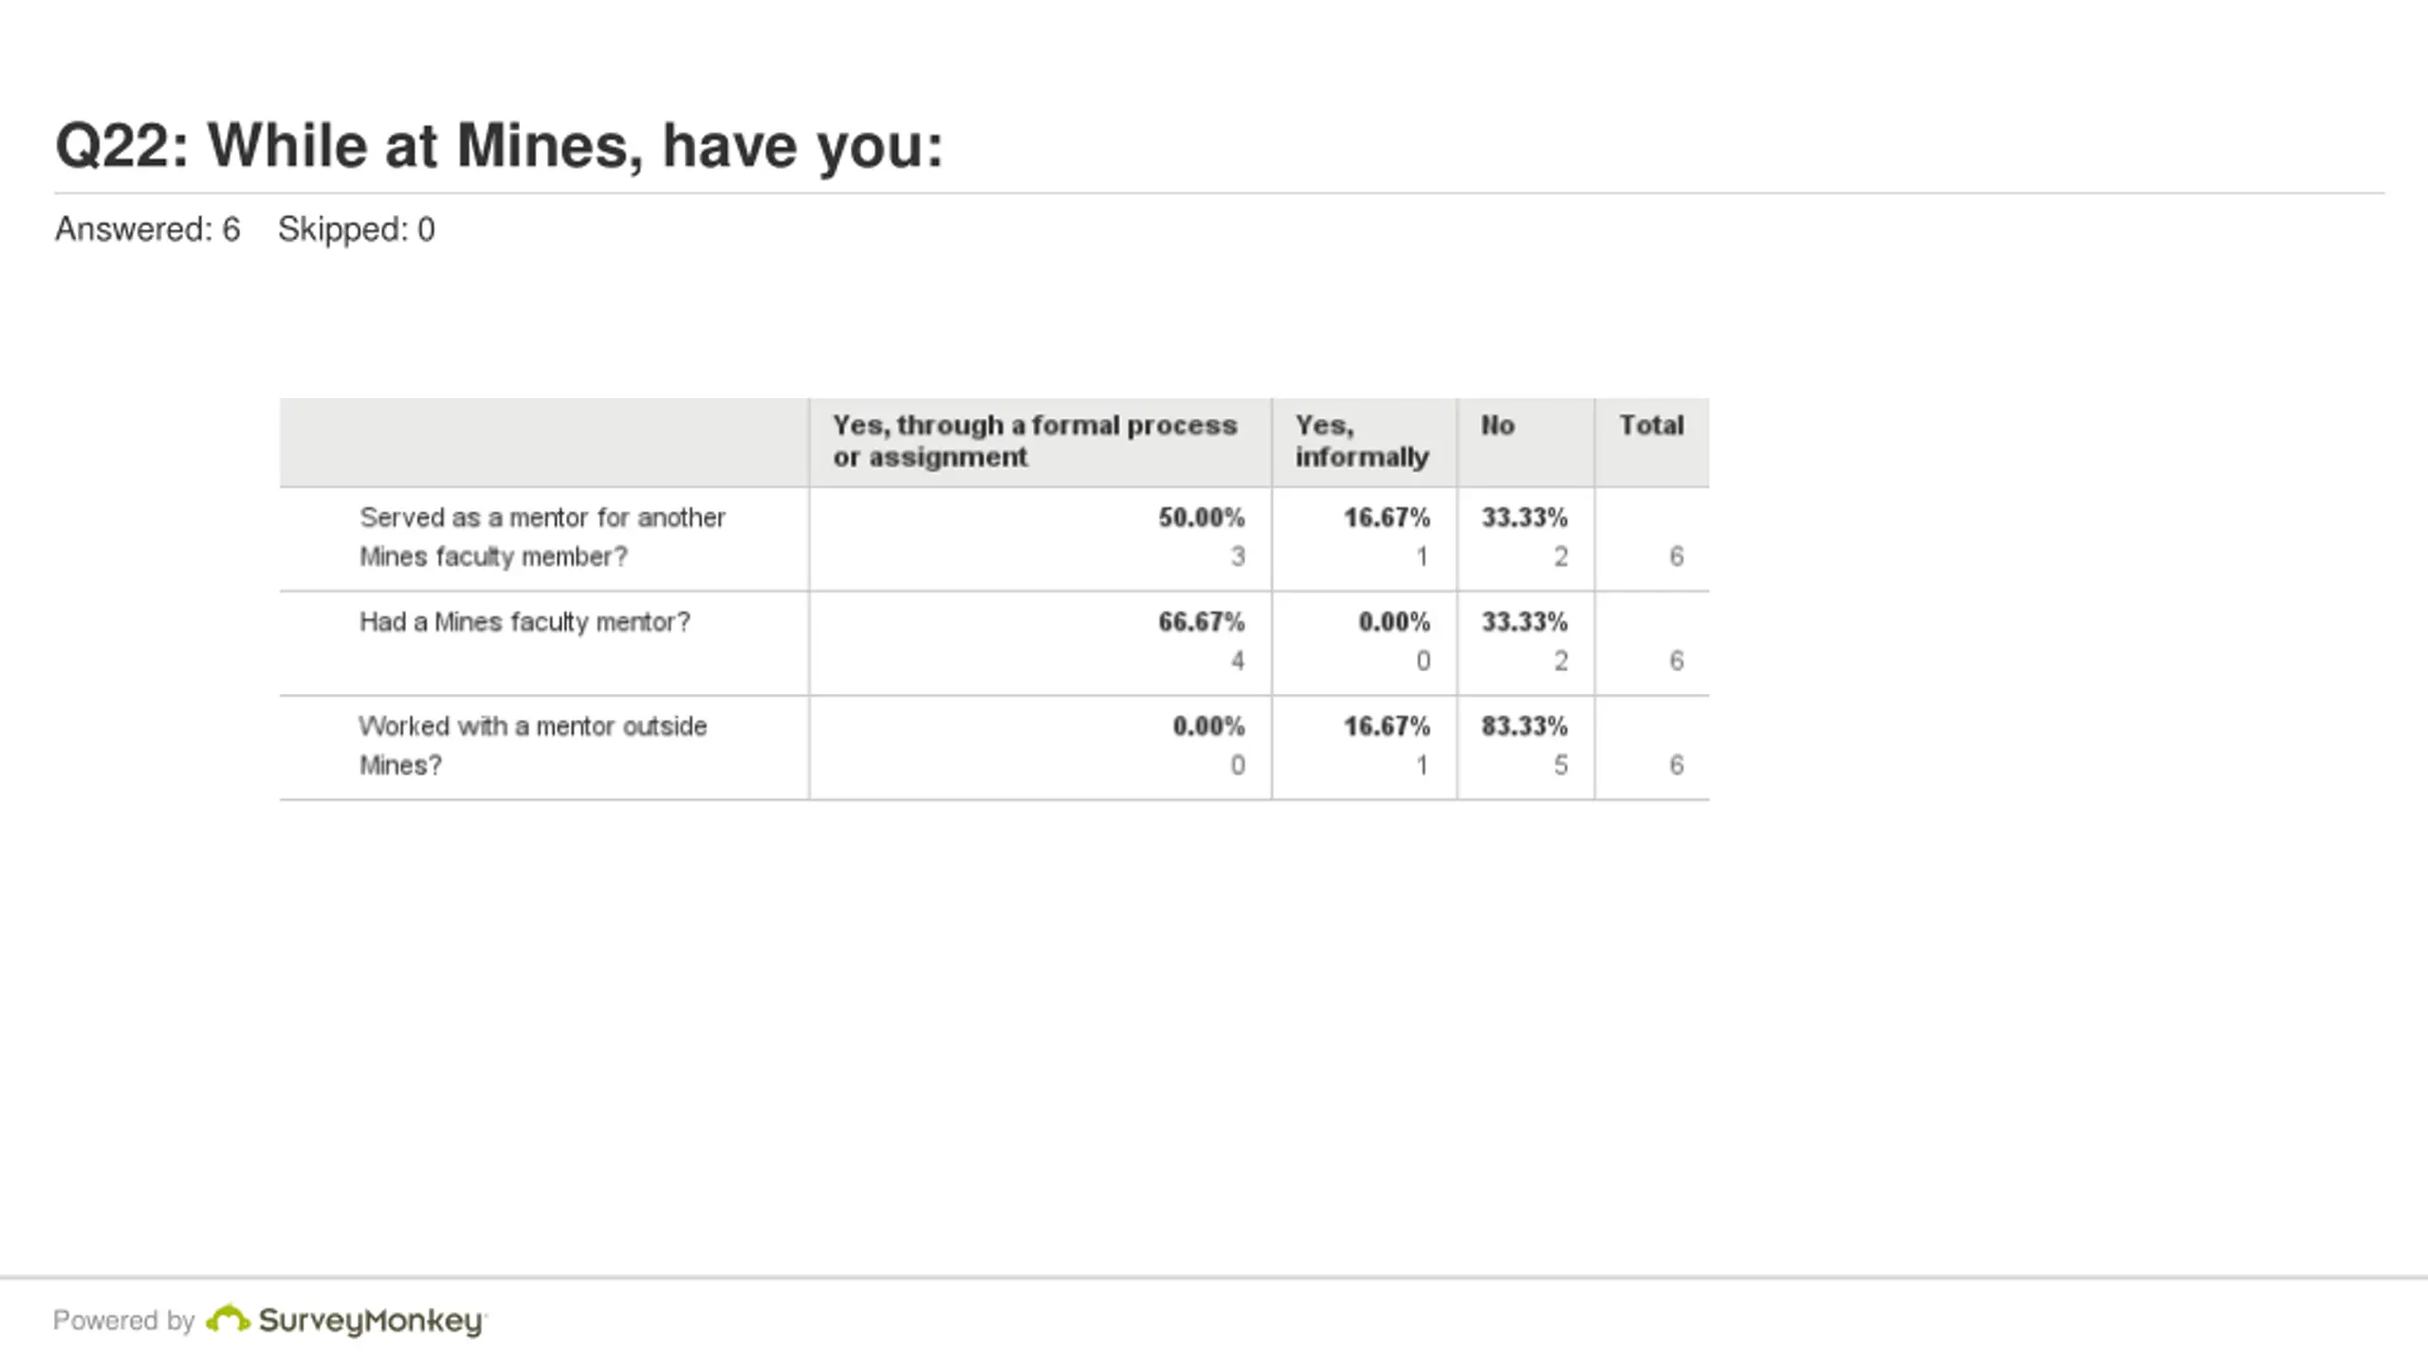Click the 'Powered by' footer text
This screenshot has width=2428, height=1365.
click(123, 1320)
